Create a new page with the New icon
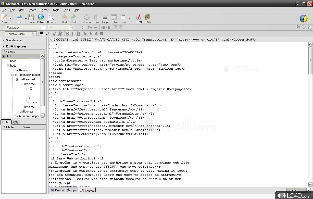 [4, 19]
